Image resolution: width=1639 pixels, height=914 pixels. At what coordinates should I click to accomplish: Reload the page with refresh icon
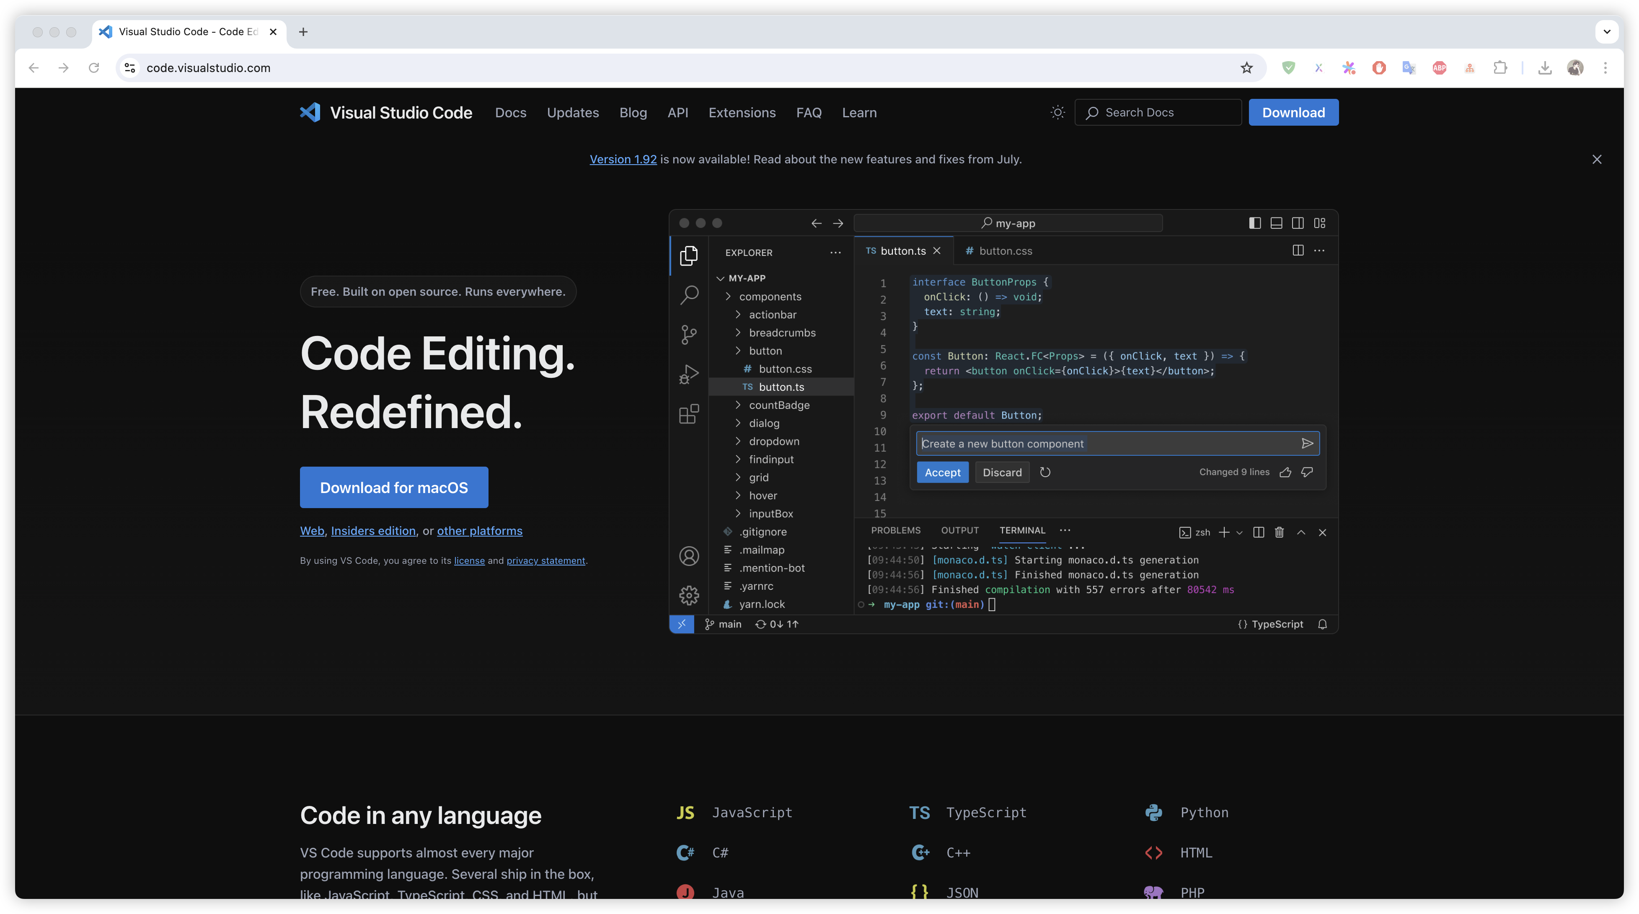pos(93,67)
